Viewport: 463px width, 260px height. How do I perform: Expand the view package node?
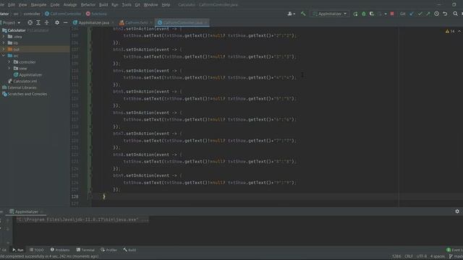[9, 69]
